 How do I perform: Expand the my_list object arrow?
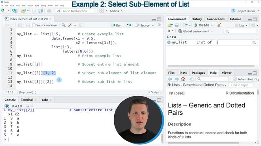(x=168, y=42)
